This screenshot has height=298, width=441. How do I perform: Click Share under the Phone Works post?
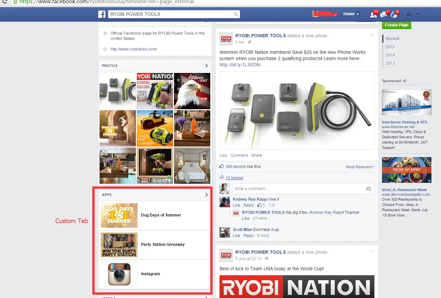(x=256, y=155)
